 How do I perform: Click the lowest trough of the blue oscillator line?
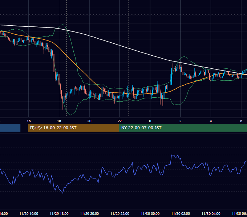coord(63,193)
